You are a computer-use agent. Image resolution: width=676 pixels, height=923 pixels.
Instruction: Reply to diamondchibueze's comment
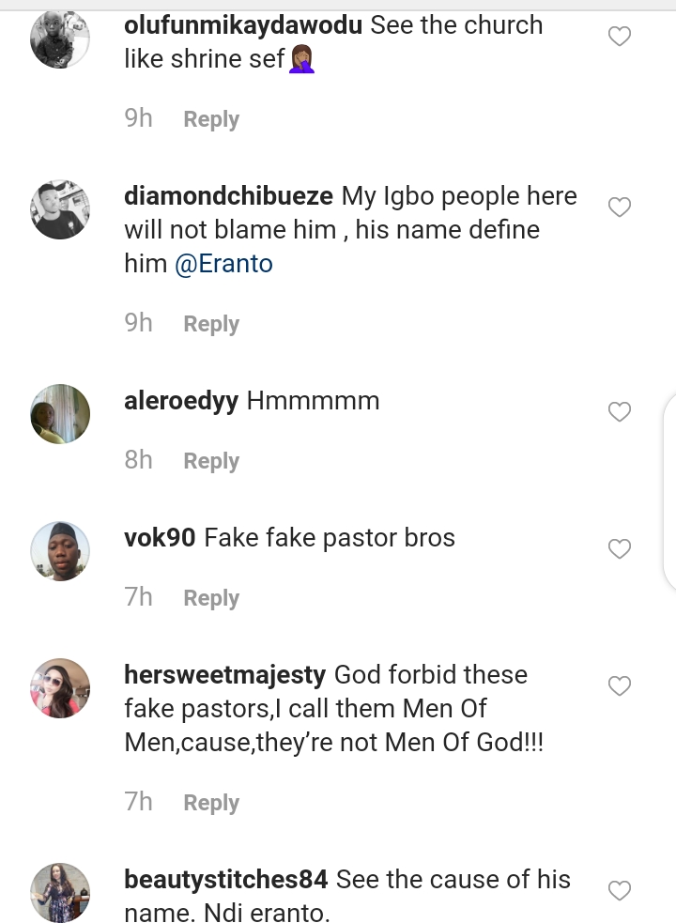tap(211, 324)
